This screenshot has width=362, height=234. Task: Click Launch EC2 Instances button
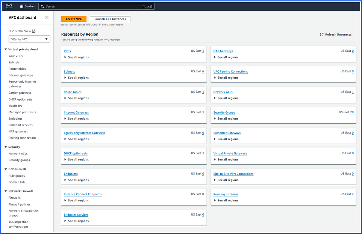coord(110,19)
